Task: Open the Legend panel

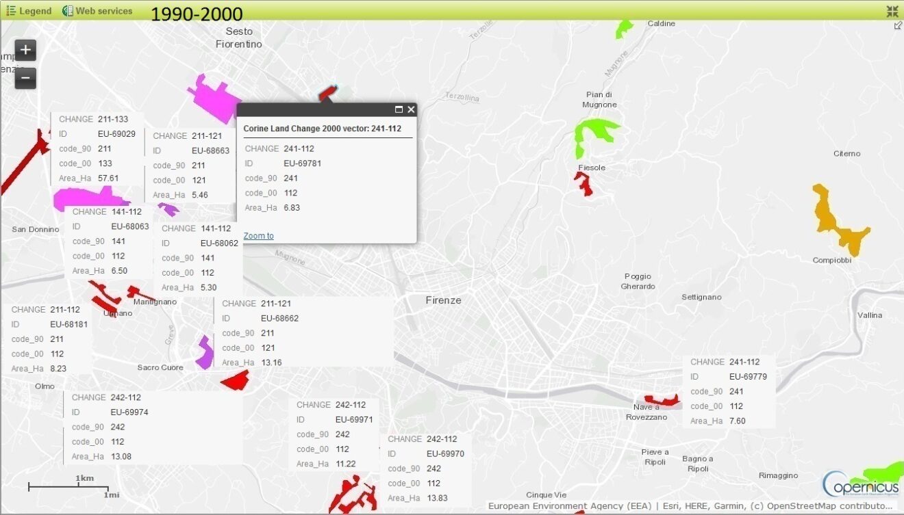Action: point(29,11)
